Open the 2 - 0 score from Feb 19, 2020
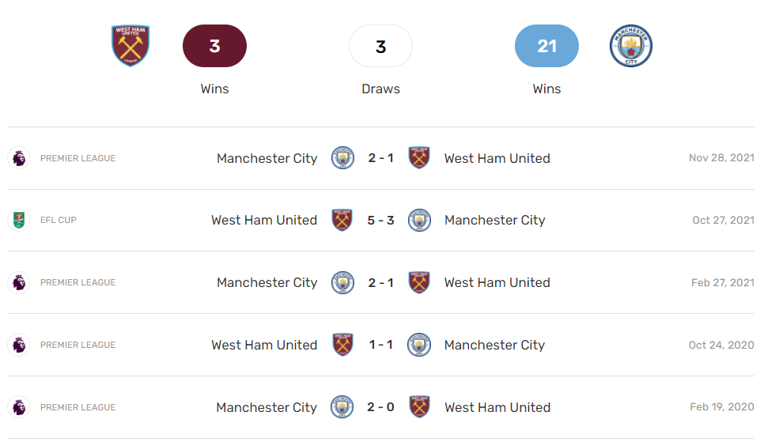The width and height of the screenshot is (760, 442). coord(380,407)
